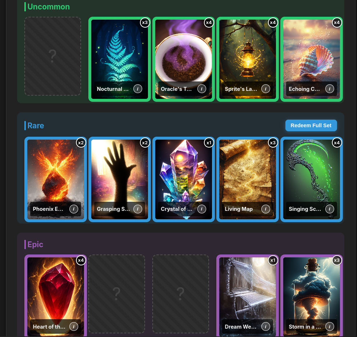
Task: Click the empty Uncommon card slot
Action: click(53, 56)
